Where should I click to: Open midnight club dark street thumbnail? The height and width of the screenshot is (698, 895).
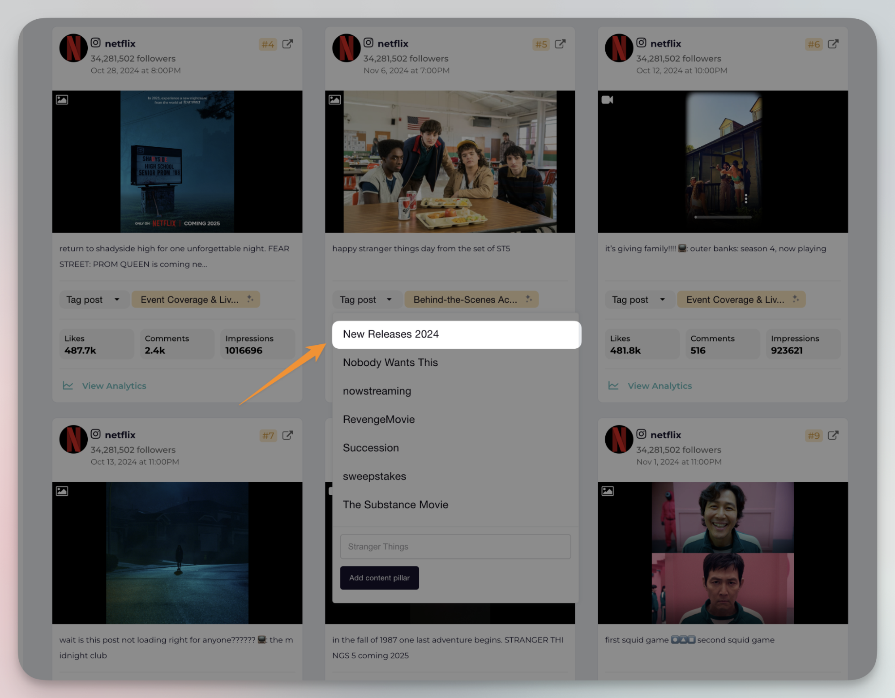(177, 553)
